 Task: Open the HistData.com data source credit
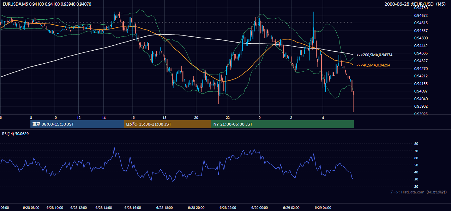[419, 192]
